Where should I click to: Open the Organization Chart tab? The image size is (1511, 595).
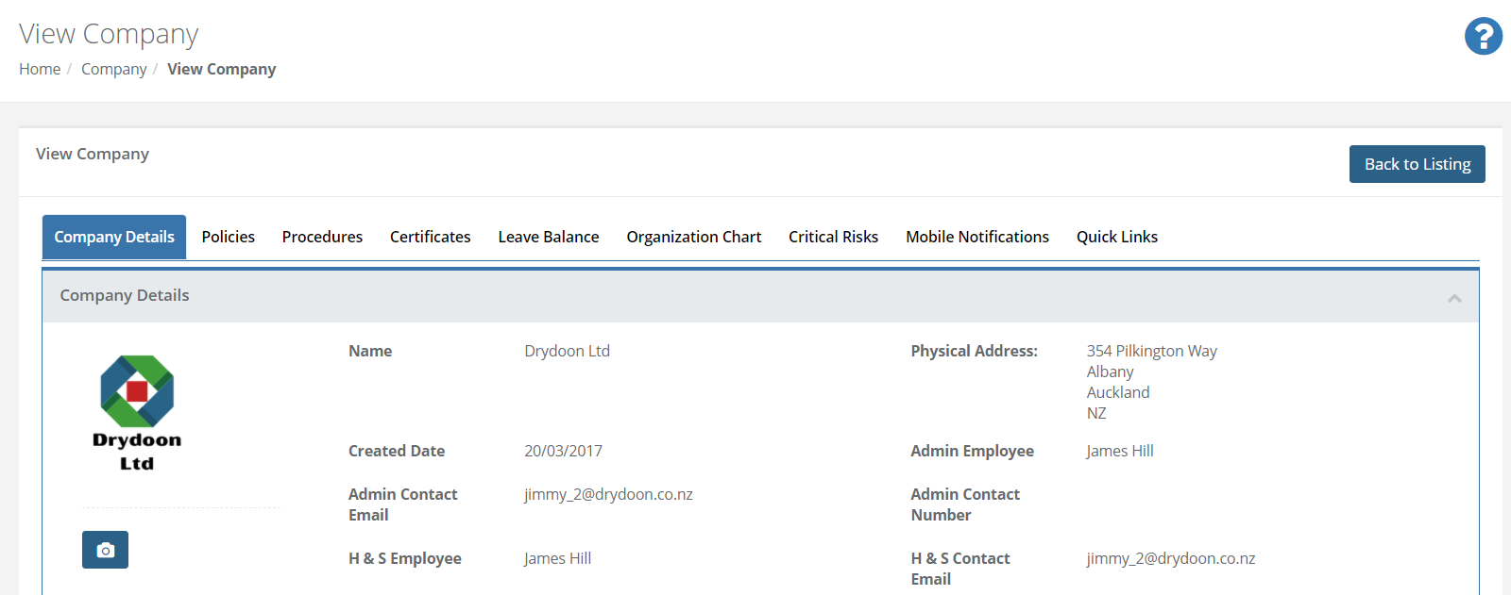[x=694, y=237]
